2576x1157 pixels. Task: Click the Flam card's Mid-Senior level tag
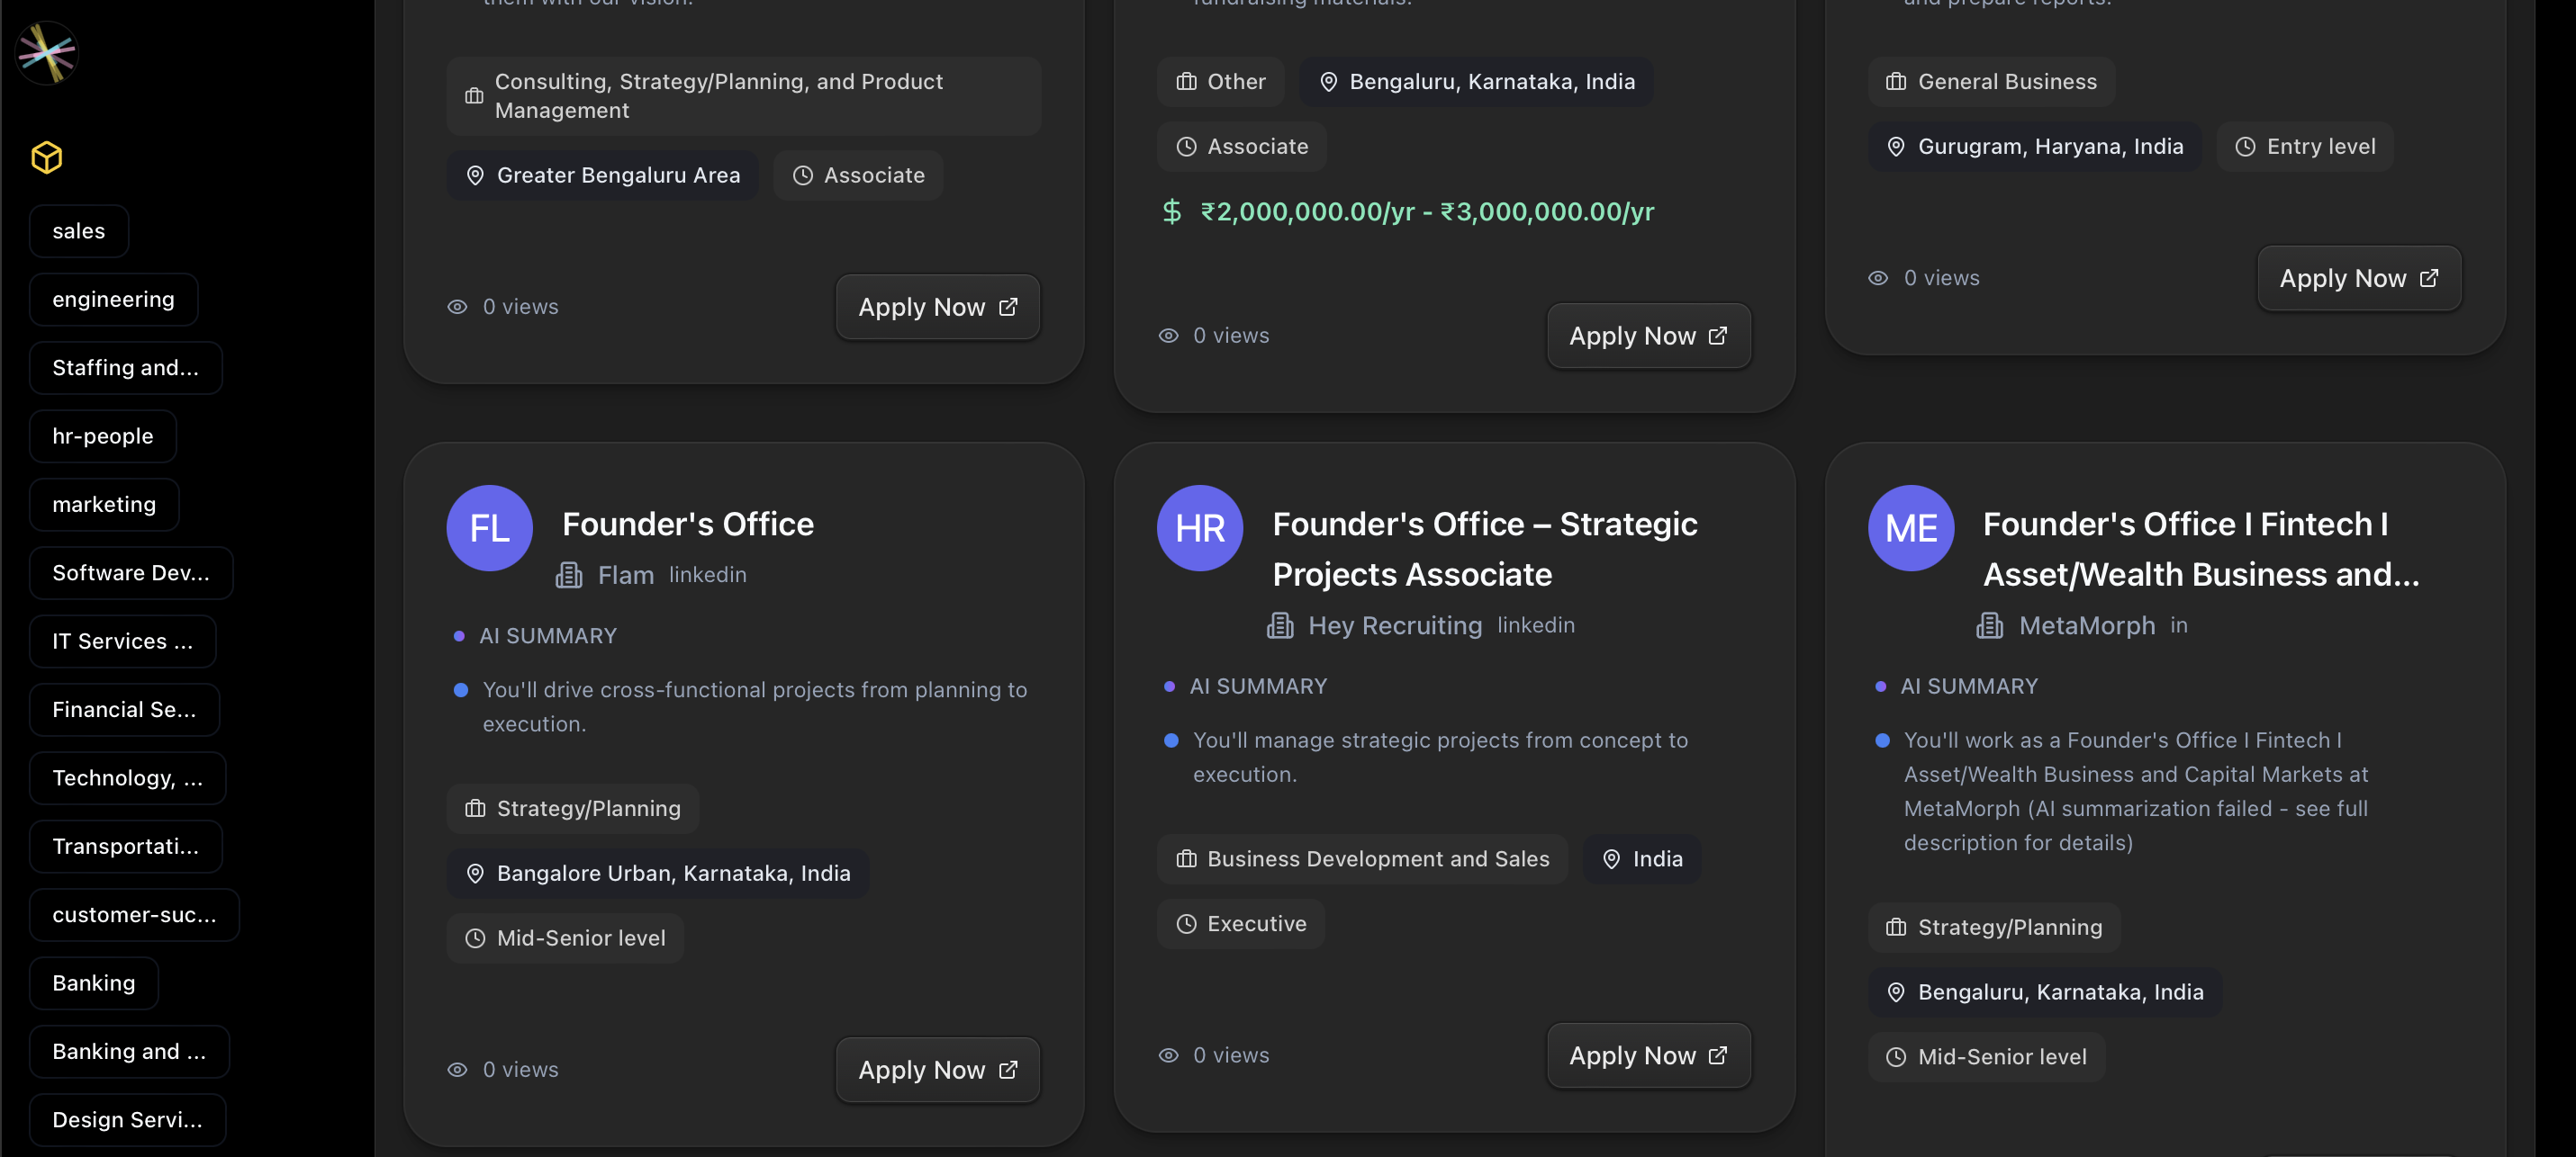[565, 938]
